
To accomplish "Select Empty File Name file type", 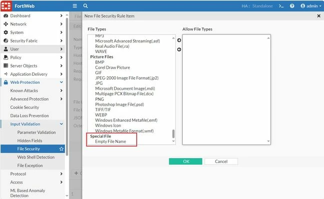I will [110, 142].
